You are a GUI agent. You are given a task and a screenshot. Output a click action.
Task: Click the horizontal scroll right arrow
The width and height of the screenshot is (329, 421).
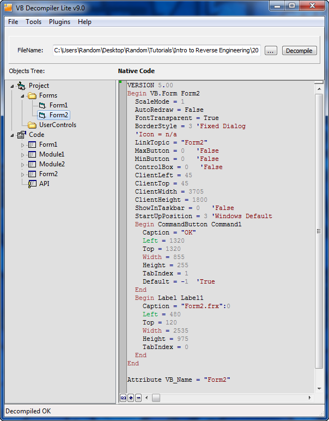click(310, 398)
